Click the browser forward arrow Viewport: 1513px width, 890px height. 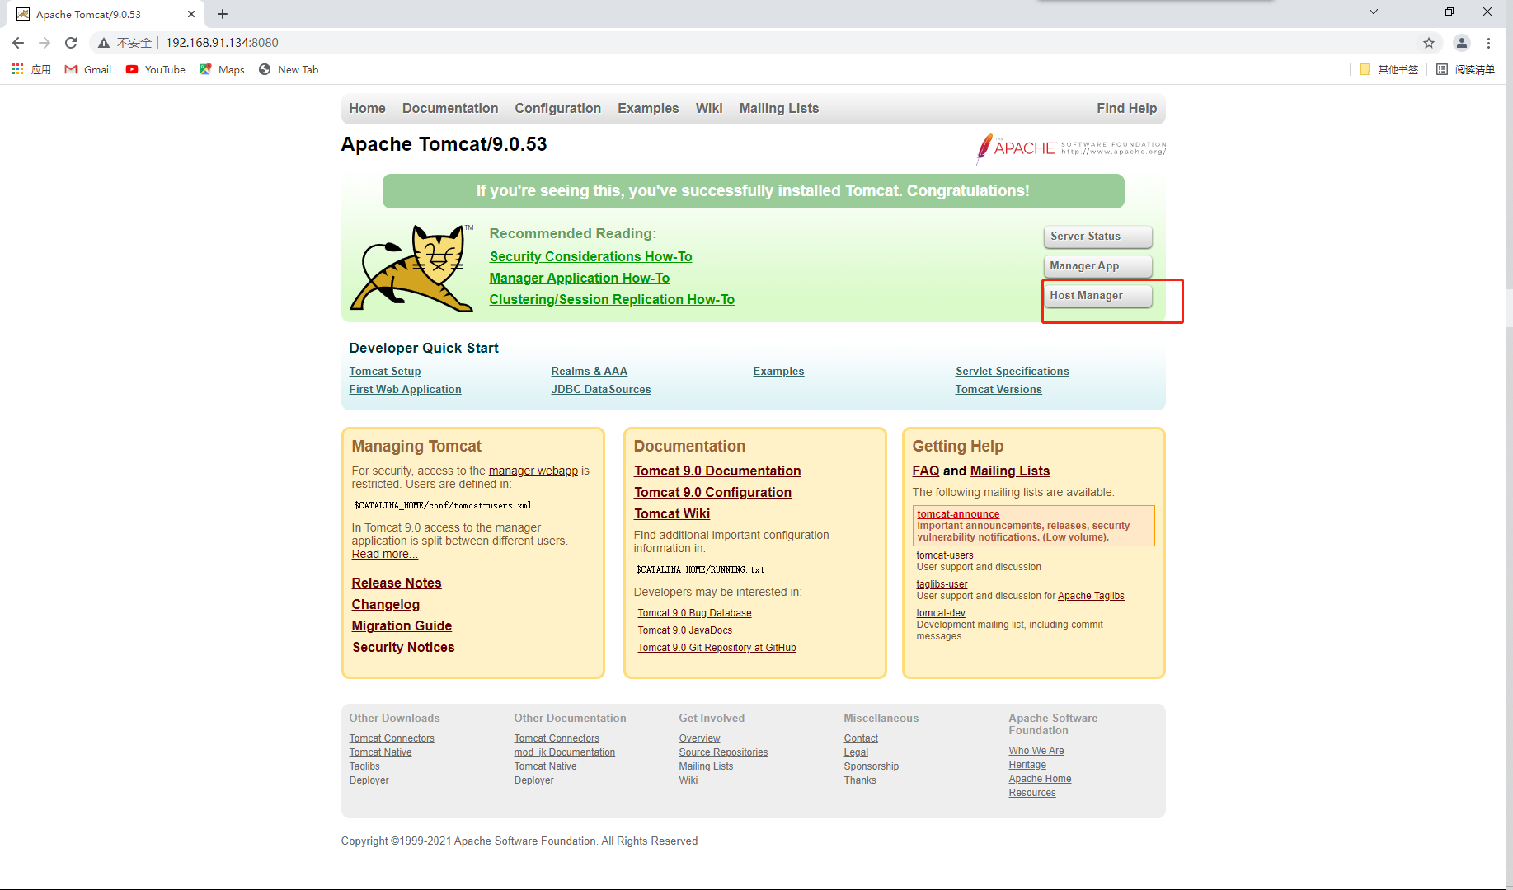click(45, 43)
